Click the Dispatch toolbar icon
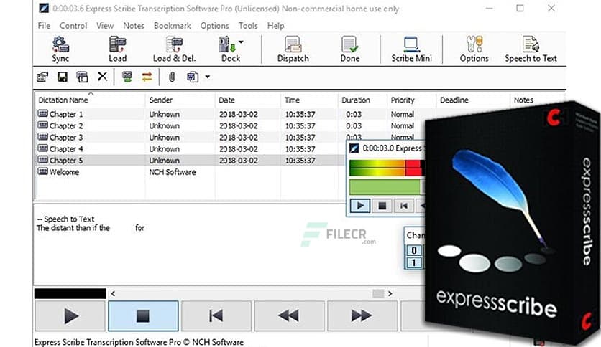Image resolution: width=601 pixels, height=347 pixels. [x=293, y=49]
